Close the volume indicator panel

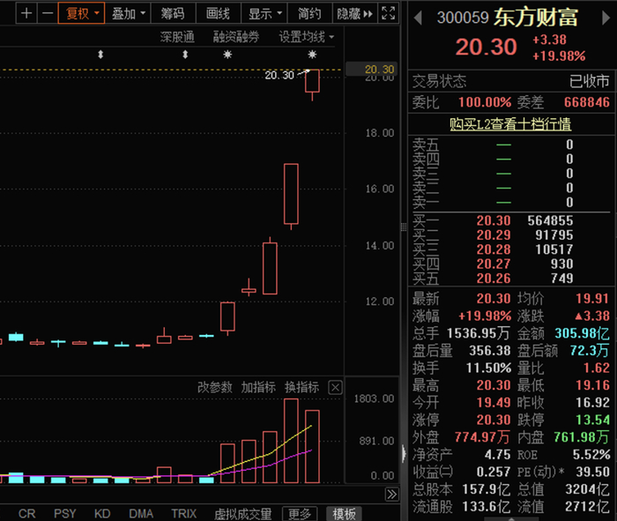pos(335,388)
